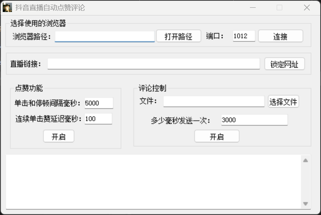Click the 连接 button
321x215 pixels.
click(280, 36)
